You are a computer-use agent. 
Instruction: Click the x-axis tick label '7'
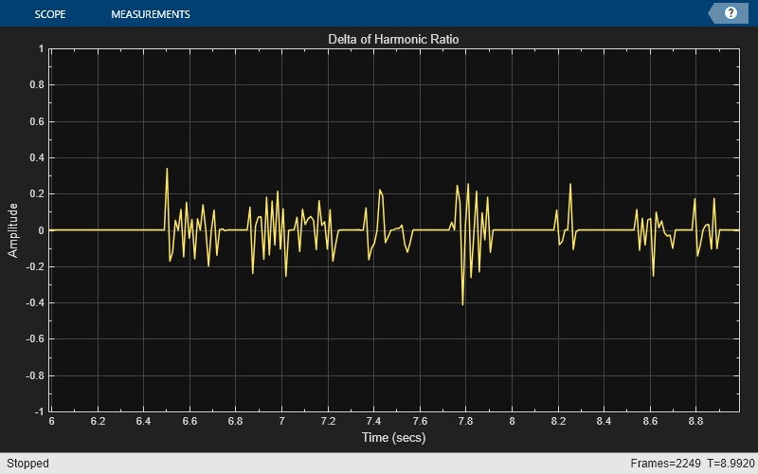[x=281, y=421]
